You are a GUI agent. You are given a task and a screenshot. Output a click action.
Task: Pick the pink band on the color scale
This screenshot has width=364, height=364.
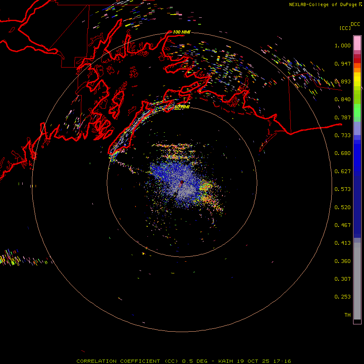(x=357, y=43)
